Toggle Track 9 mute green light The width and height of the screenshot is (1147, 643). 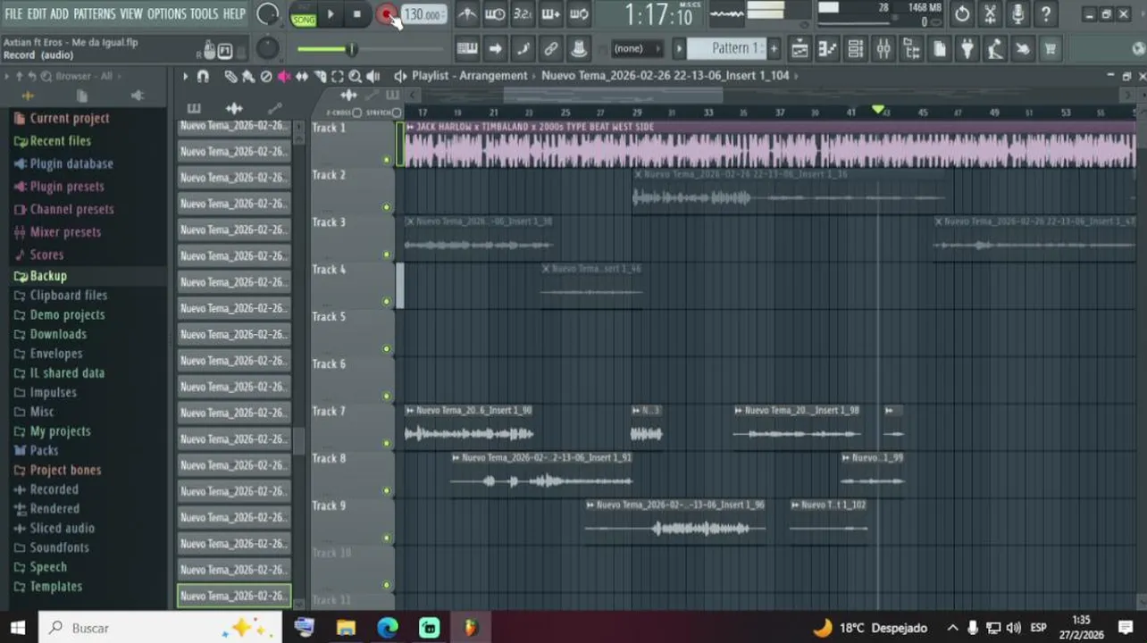tap(387, 538)
